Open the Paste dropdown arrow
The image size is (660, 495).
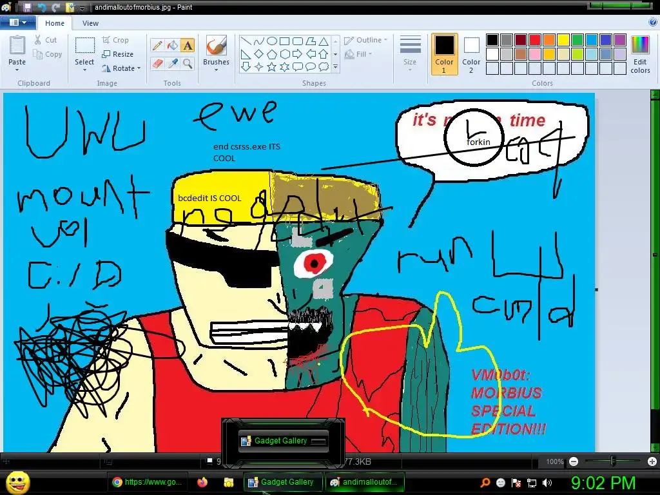pyautogui.click(x=17, y=70)
